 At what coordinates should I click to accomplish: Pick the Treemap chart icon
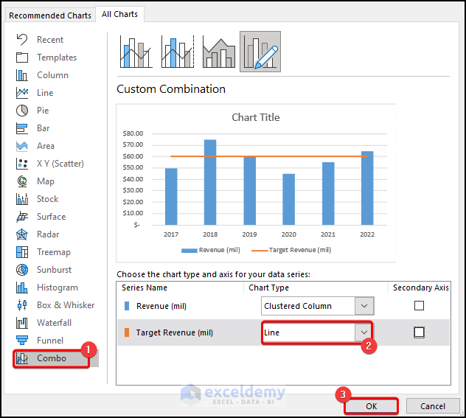pos(22,252)
